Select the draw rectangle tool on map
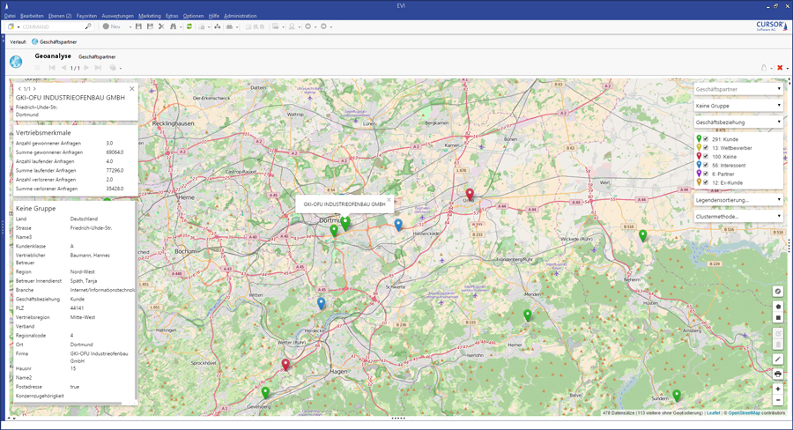Viewport: 793px width, 430px height. pos(777,317)
